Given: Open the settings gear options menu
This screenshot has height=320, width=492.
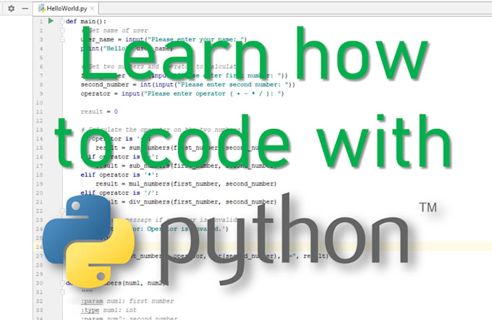Looking at the screenshot, I should [x=12, y=9].
